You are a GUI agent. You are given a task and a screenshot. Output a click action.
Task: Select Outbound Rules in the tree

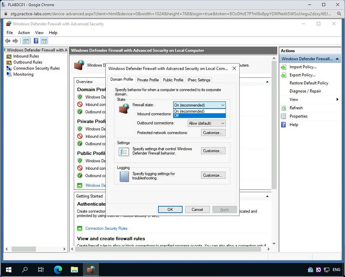[x=28, y=62]
